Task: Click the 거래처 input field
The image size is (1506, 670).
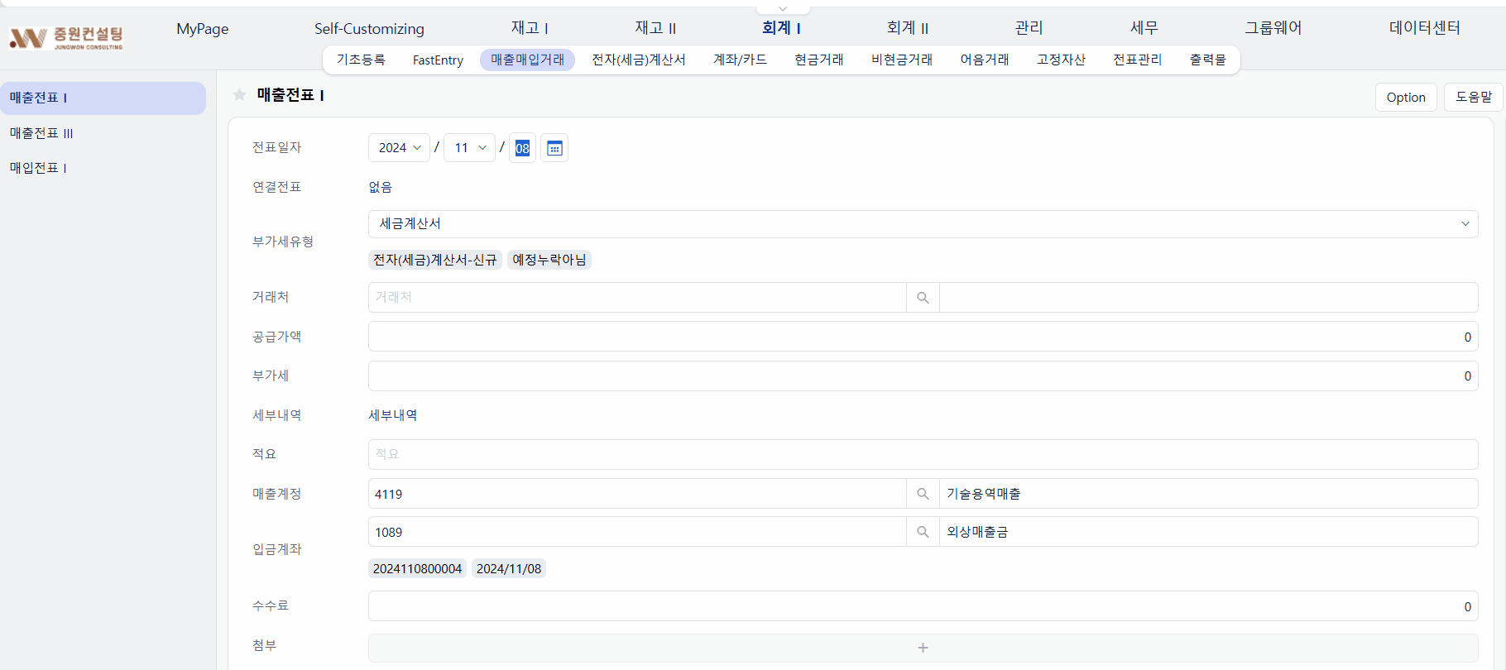Action: (x=637, y=298)
